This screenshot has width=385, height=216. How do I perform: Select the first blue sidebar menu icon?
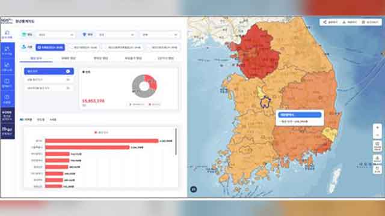tap(7, 50)
